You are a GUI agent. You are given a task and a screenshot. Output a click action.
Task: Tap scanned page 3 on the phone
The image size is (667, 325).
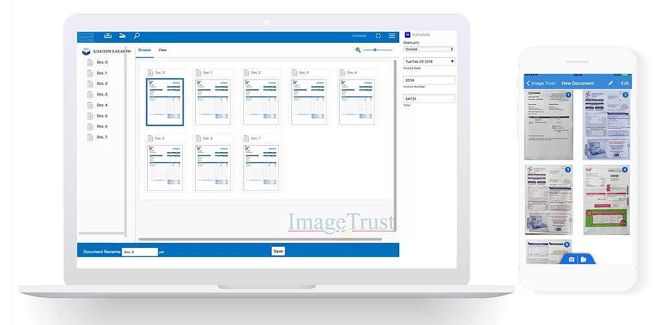click(549, 199)
